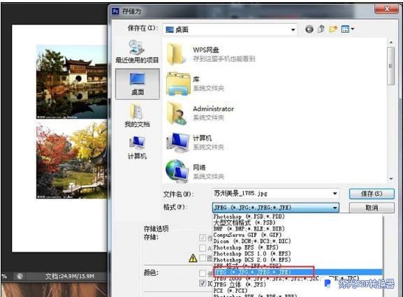The image size is (403, 297).
Task: Click the back navigation arrow icon
Action: pos(309,29)
